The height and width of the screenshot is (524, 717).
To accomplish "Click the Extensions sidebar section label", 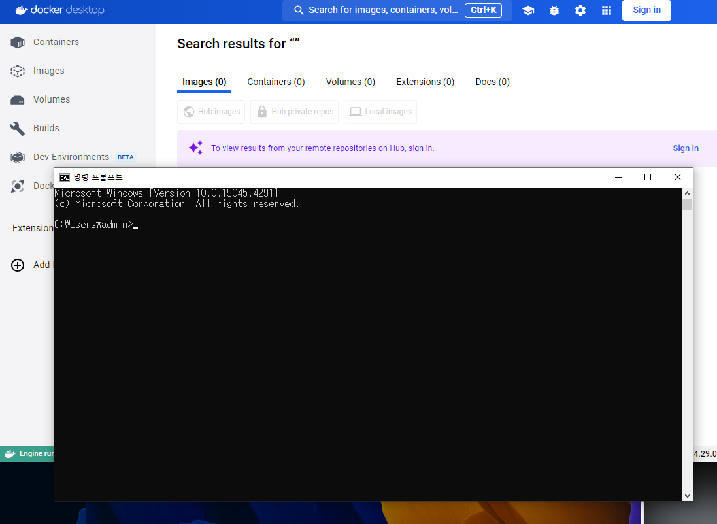I will coord(33,228).
